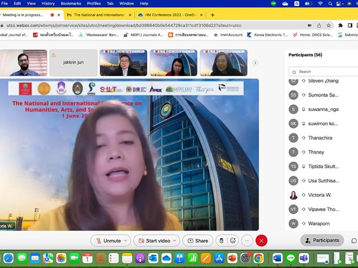
Task: Select Victoria W. in participants list
Action: [x=323, y=195]
